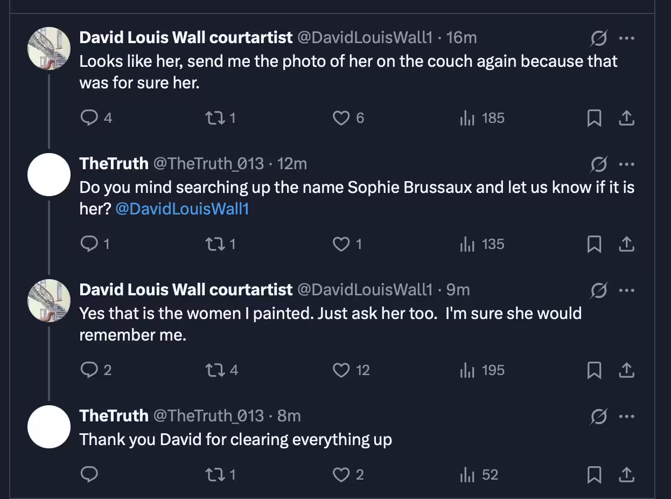Open TheTruth profile name in 8m tweet
Image resolution: width=671 pixels, height=499 pixels.
[x=114, y=416]
